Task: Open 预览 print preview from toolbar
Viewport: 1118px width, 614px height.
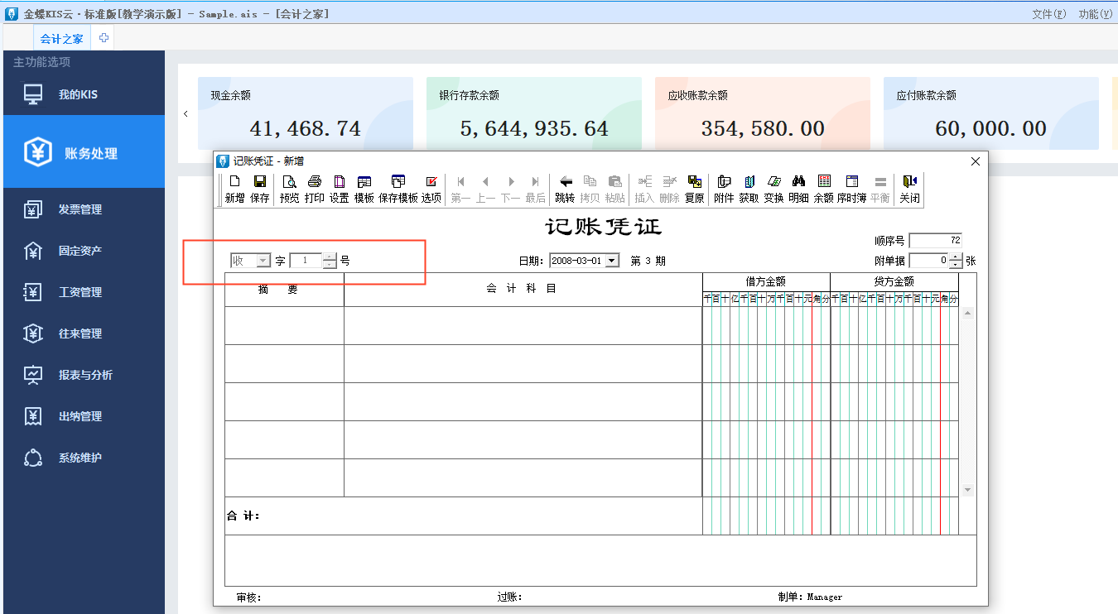Action: click(x=289, y=189)
